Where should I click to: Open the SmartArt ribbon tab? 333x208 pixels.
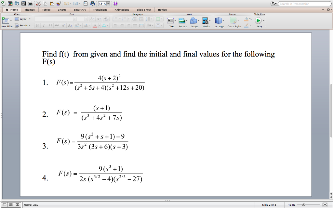[79, 9]
